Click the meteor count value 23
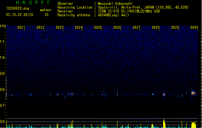Viewport: 202px width, 128px height. (47, 15)
